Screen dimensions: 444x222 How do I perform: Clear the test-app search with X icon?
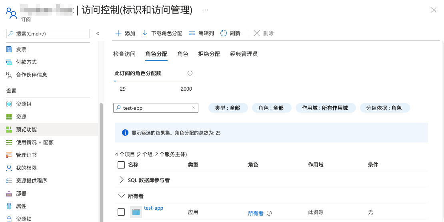tap(194, 108)
